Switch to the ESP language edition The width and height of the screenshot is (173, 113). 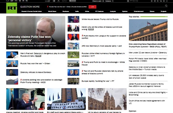12,1
